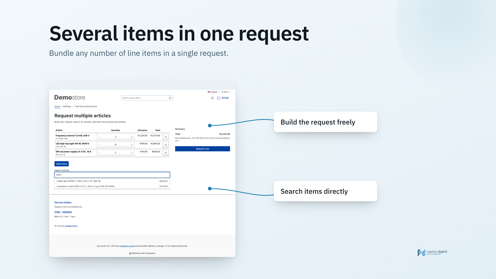Select Cable reel H07RN-F search result

point(112,181)
